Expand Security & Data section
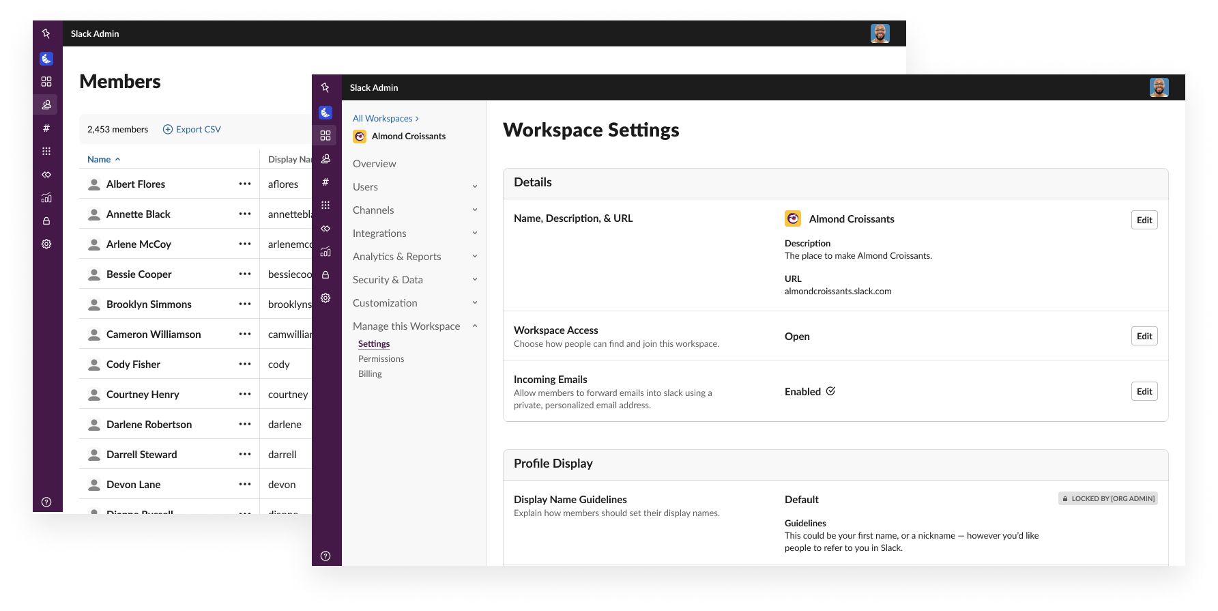Screen dimensions: 1218x611 pyautogui.click(x=415, y=280)
